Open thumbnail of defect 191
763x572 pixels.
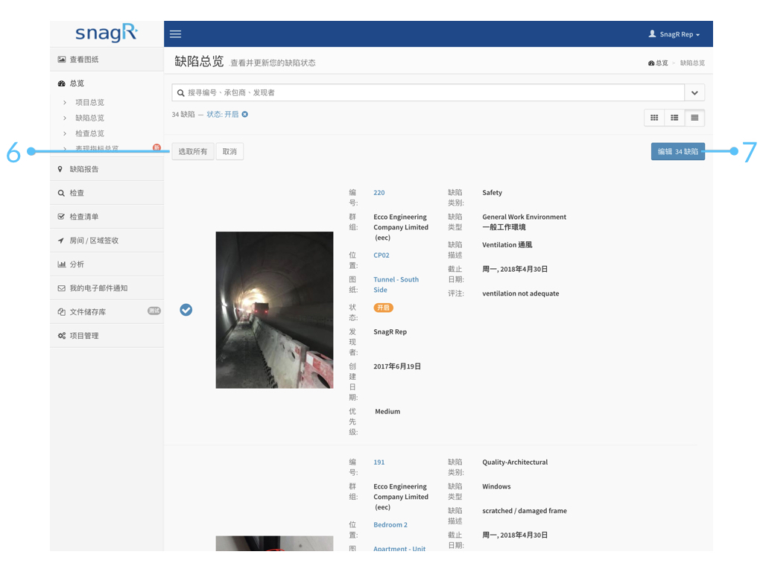point(274,543)
